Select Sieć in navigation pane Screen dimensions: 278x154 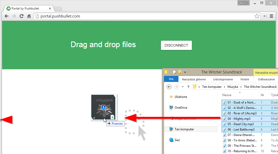coord(177,140)
